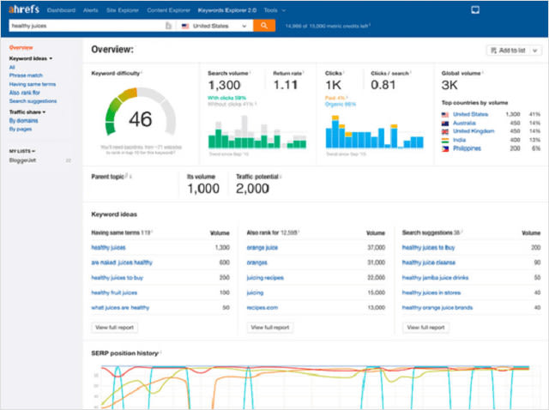Image resolution: width=549 pixels, height=410 pixels.
Task: Click the Australia flag icon
Action: (445, 123)
